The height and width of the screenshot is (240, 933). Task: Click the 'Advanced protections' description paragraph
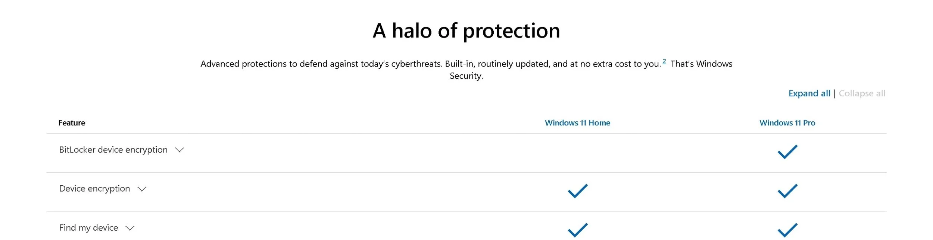click(466, 70)
